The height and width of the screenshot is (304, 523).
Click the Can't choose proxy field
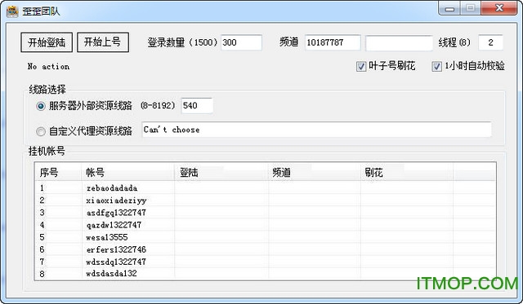click(316, 130)
